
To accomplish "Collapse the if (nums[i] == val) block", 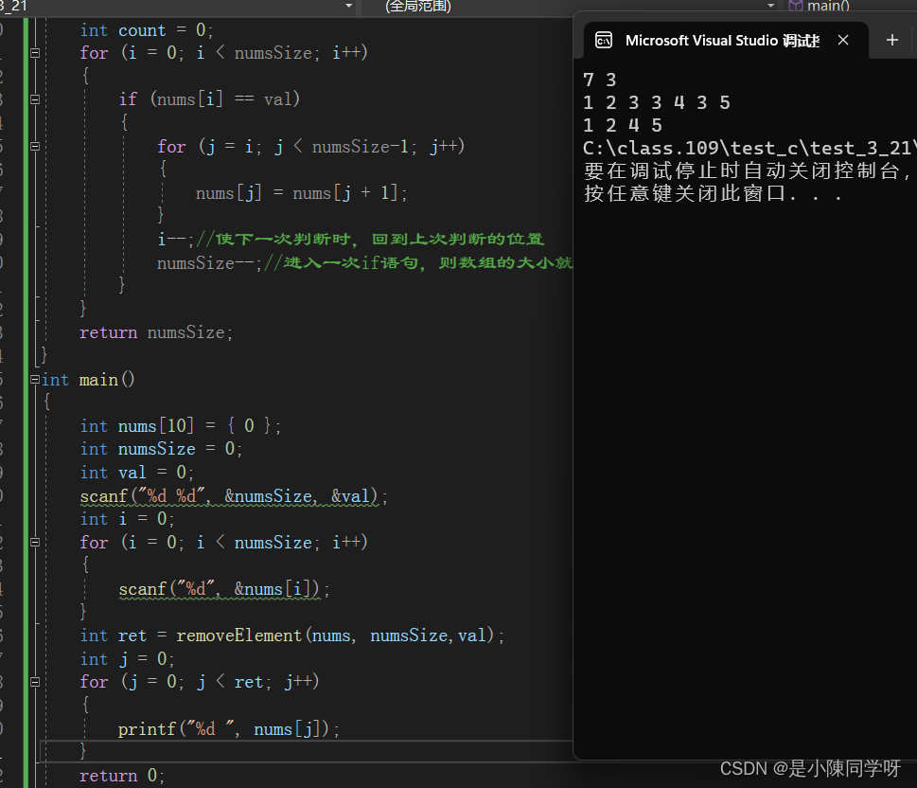I will coord(35,99).
